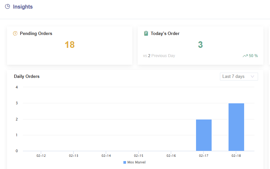Open today's order count 3

(200, 45)
